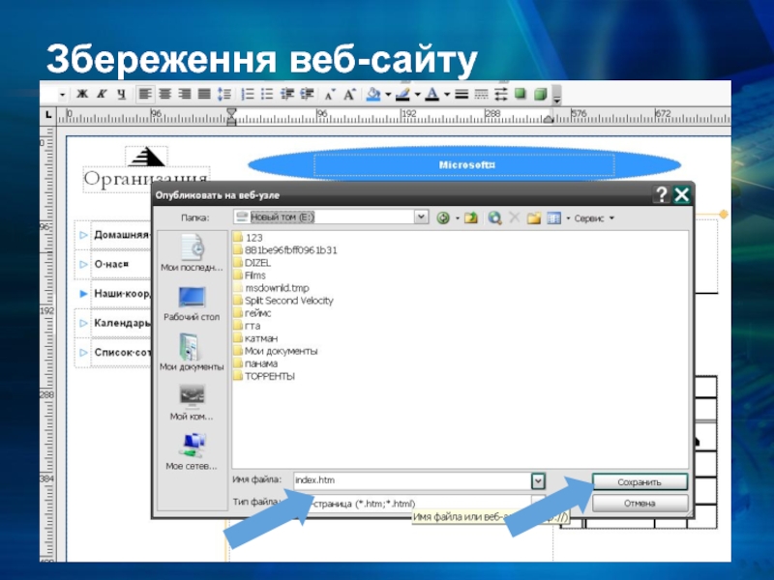Justify text alignment in toolbar
Viewport: 774px width, 580px height.
pyautogui.click(x=204, y=94)
